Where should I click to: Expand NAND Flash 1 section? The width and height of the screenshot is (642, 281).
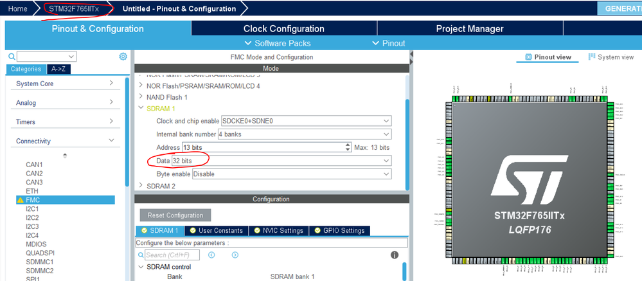point(141,97)
